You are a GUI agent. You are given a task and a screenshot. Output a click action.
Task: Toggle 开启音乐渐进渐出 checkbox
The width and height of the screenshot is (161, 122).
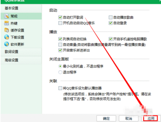click(60, 50)
